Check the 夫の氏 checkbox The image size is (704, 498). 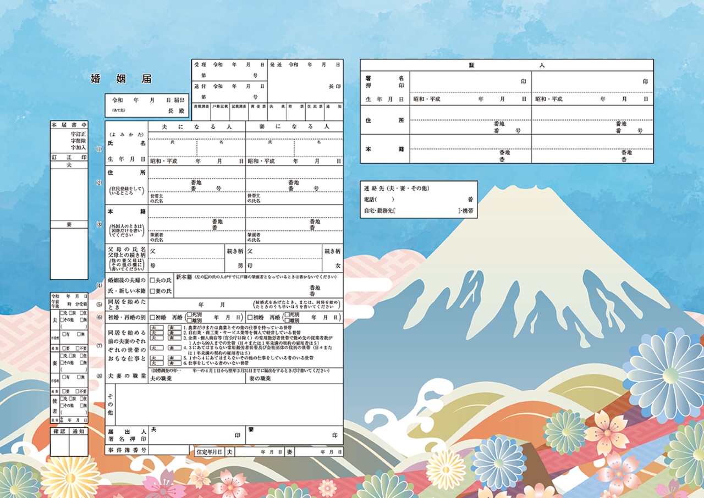click(x=152, y=280)
